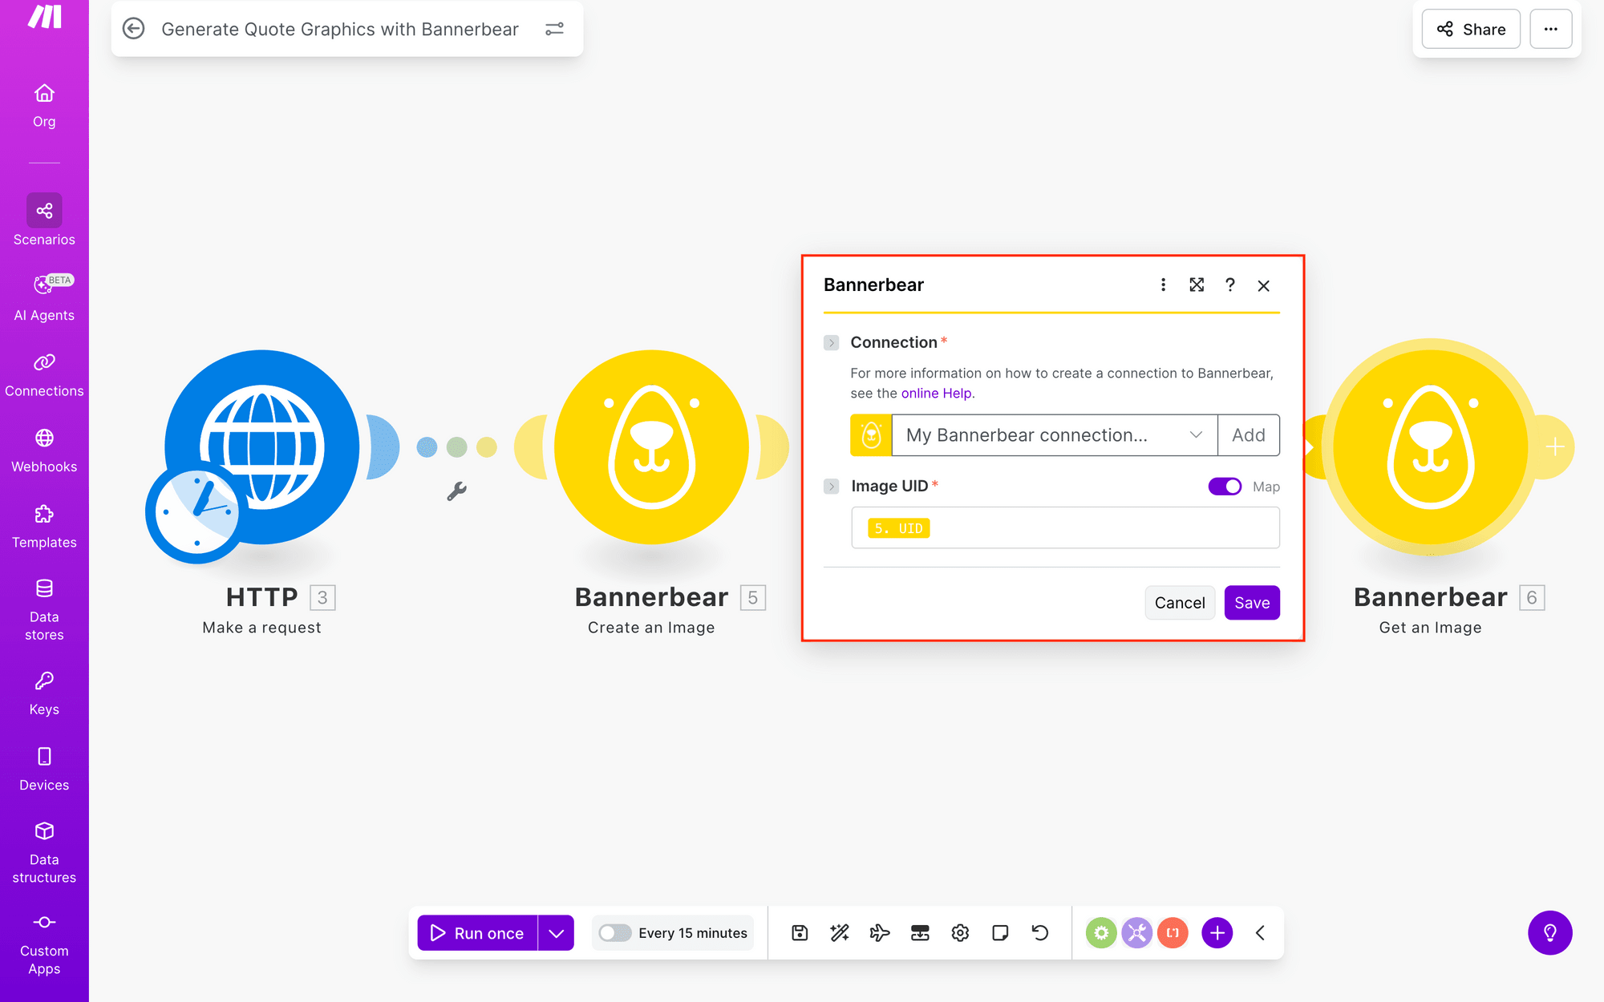
Task: Expand the Connection section chevron
Action: 832,342
